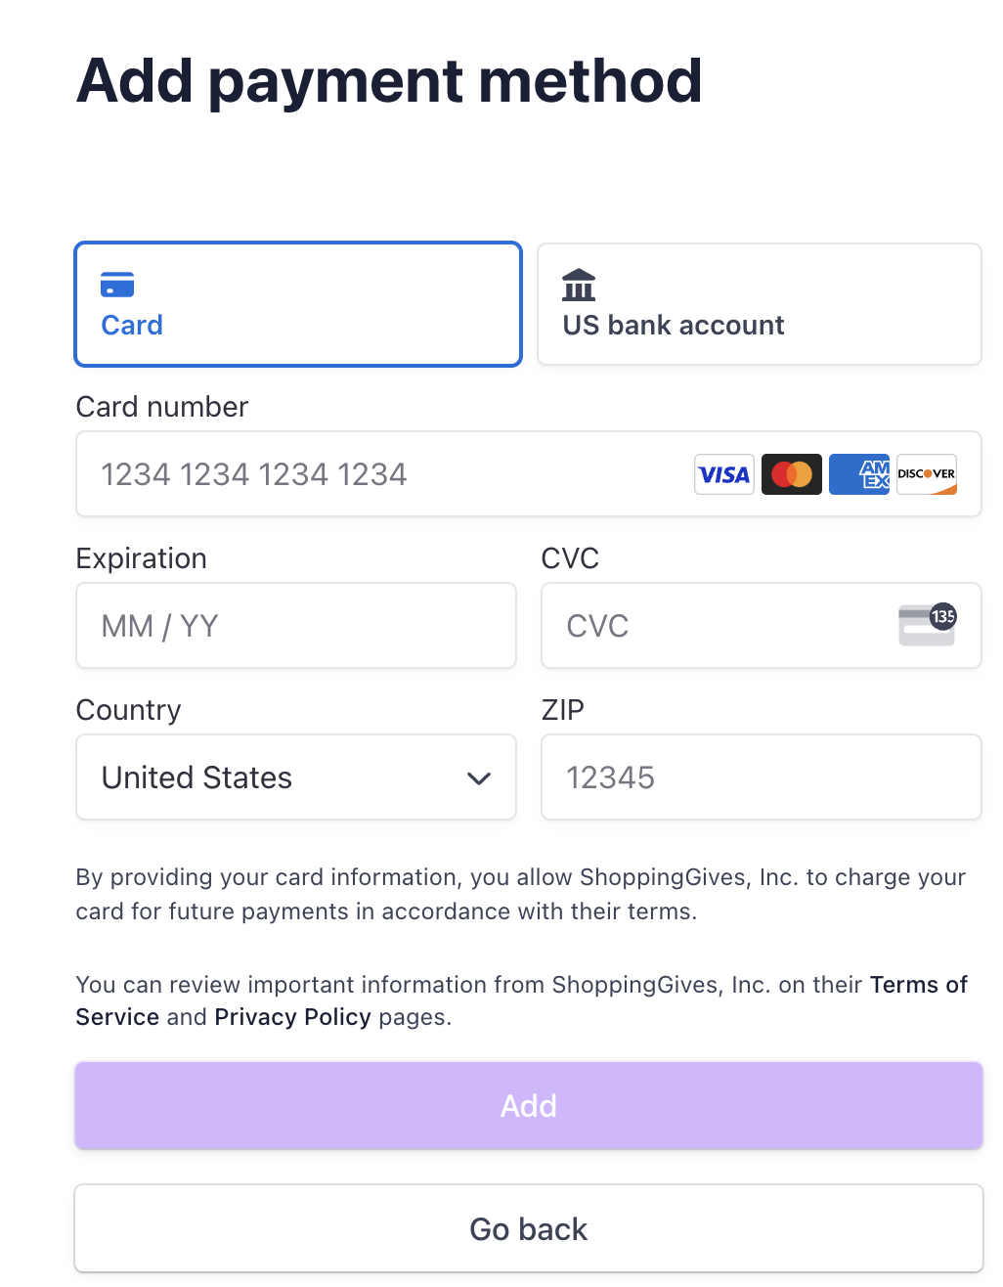Open the Privacy Policy link
The height and width of the screenshot is (1287, 1003).
[x=293, y=1017]
